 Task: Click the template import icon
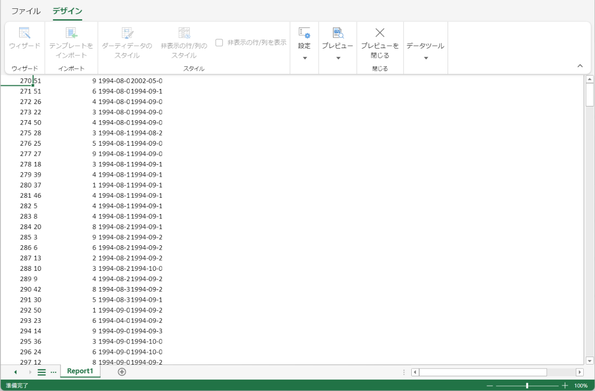[71, 33]
